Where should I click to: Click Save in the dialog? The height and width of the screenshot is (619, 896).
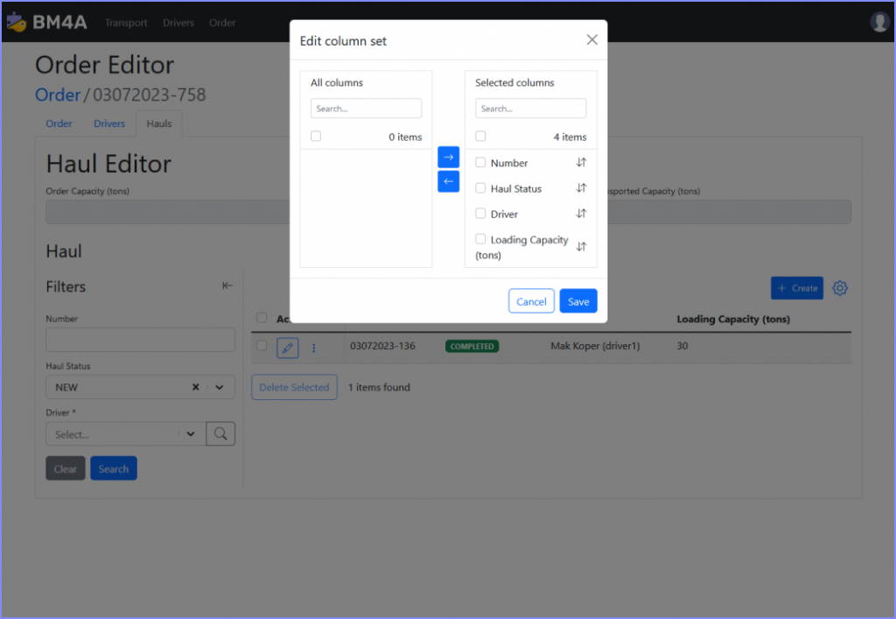(578, 301)
